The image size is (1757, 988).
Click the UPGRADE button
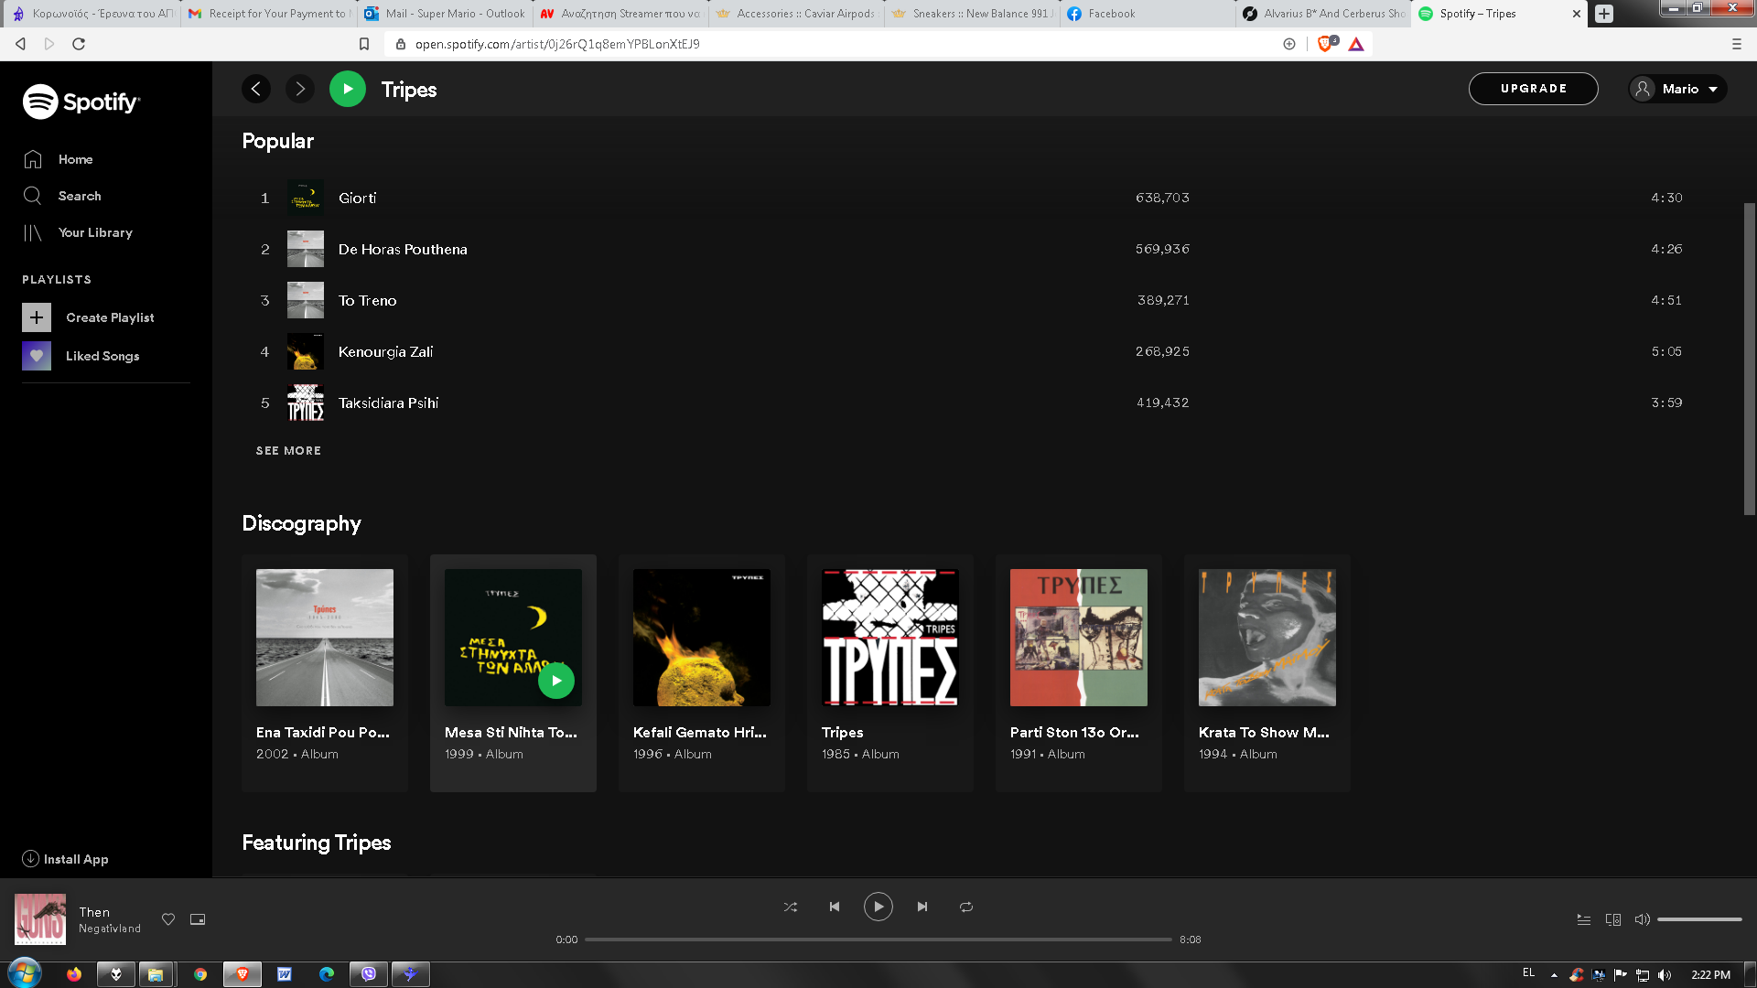[x=1534, y=89]
